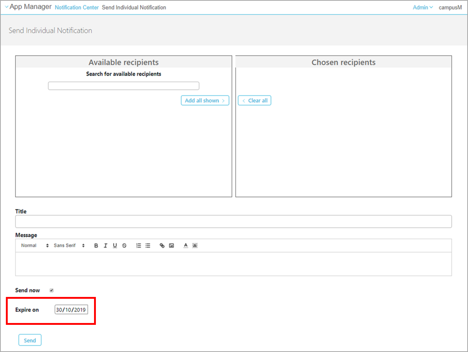Focus the search available recipients field
468x352 pixels.
tap(123, 86)
